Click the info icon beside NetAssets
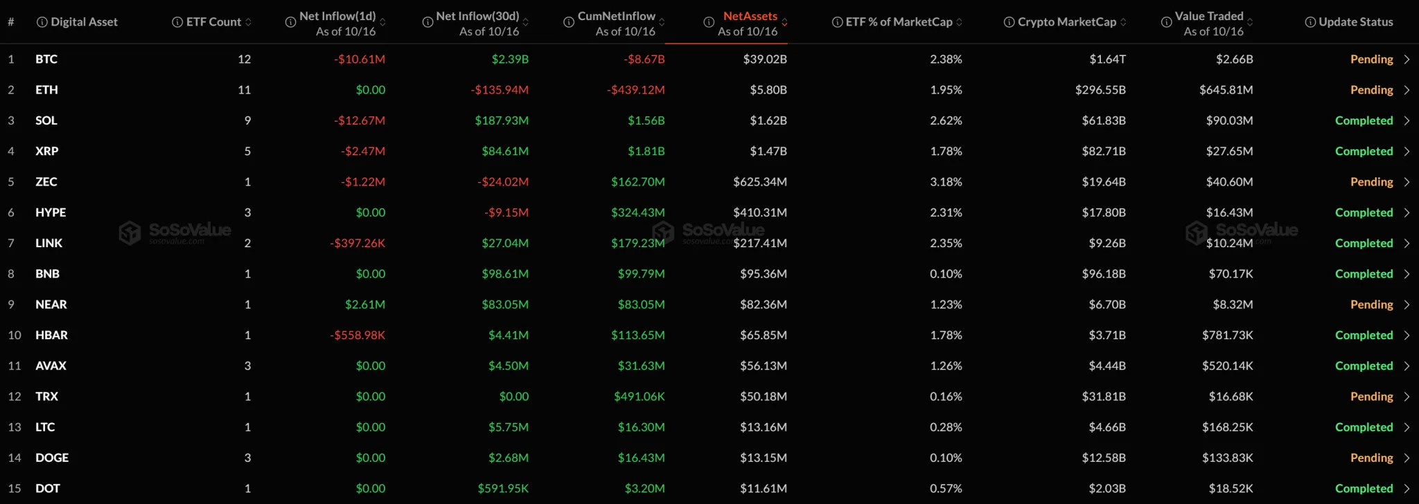This screenshot has width=1419, height=504. [709, 22]
